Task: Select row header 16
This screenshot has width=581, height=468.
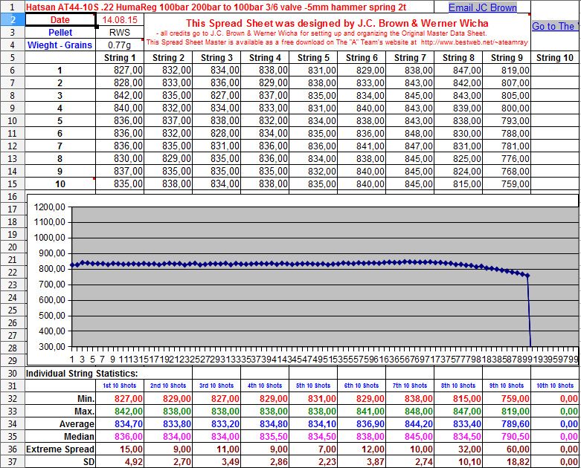Action: [x=12, y=196]
